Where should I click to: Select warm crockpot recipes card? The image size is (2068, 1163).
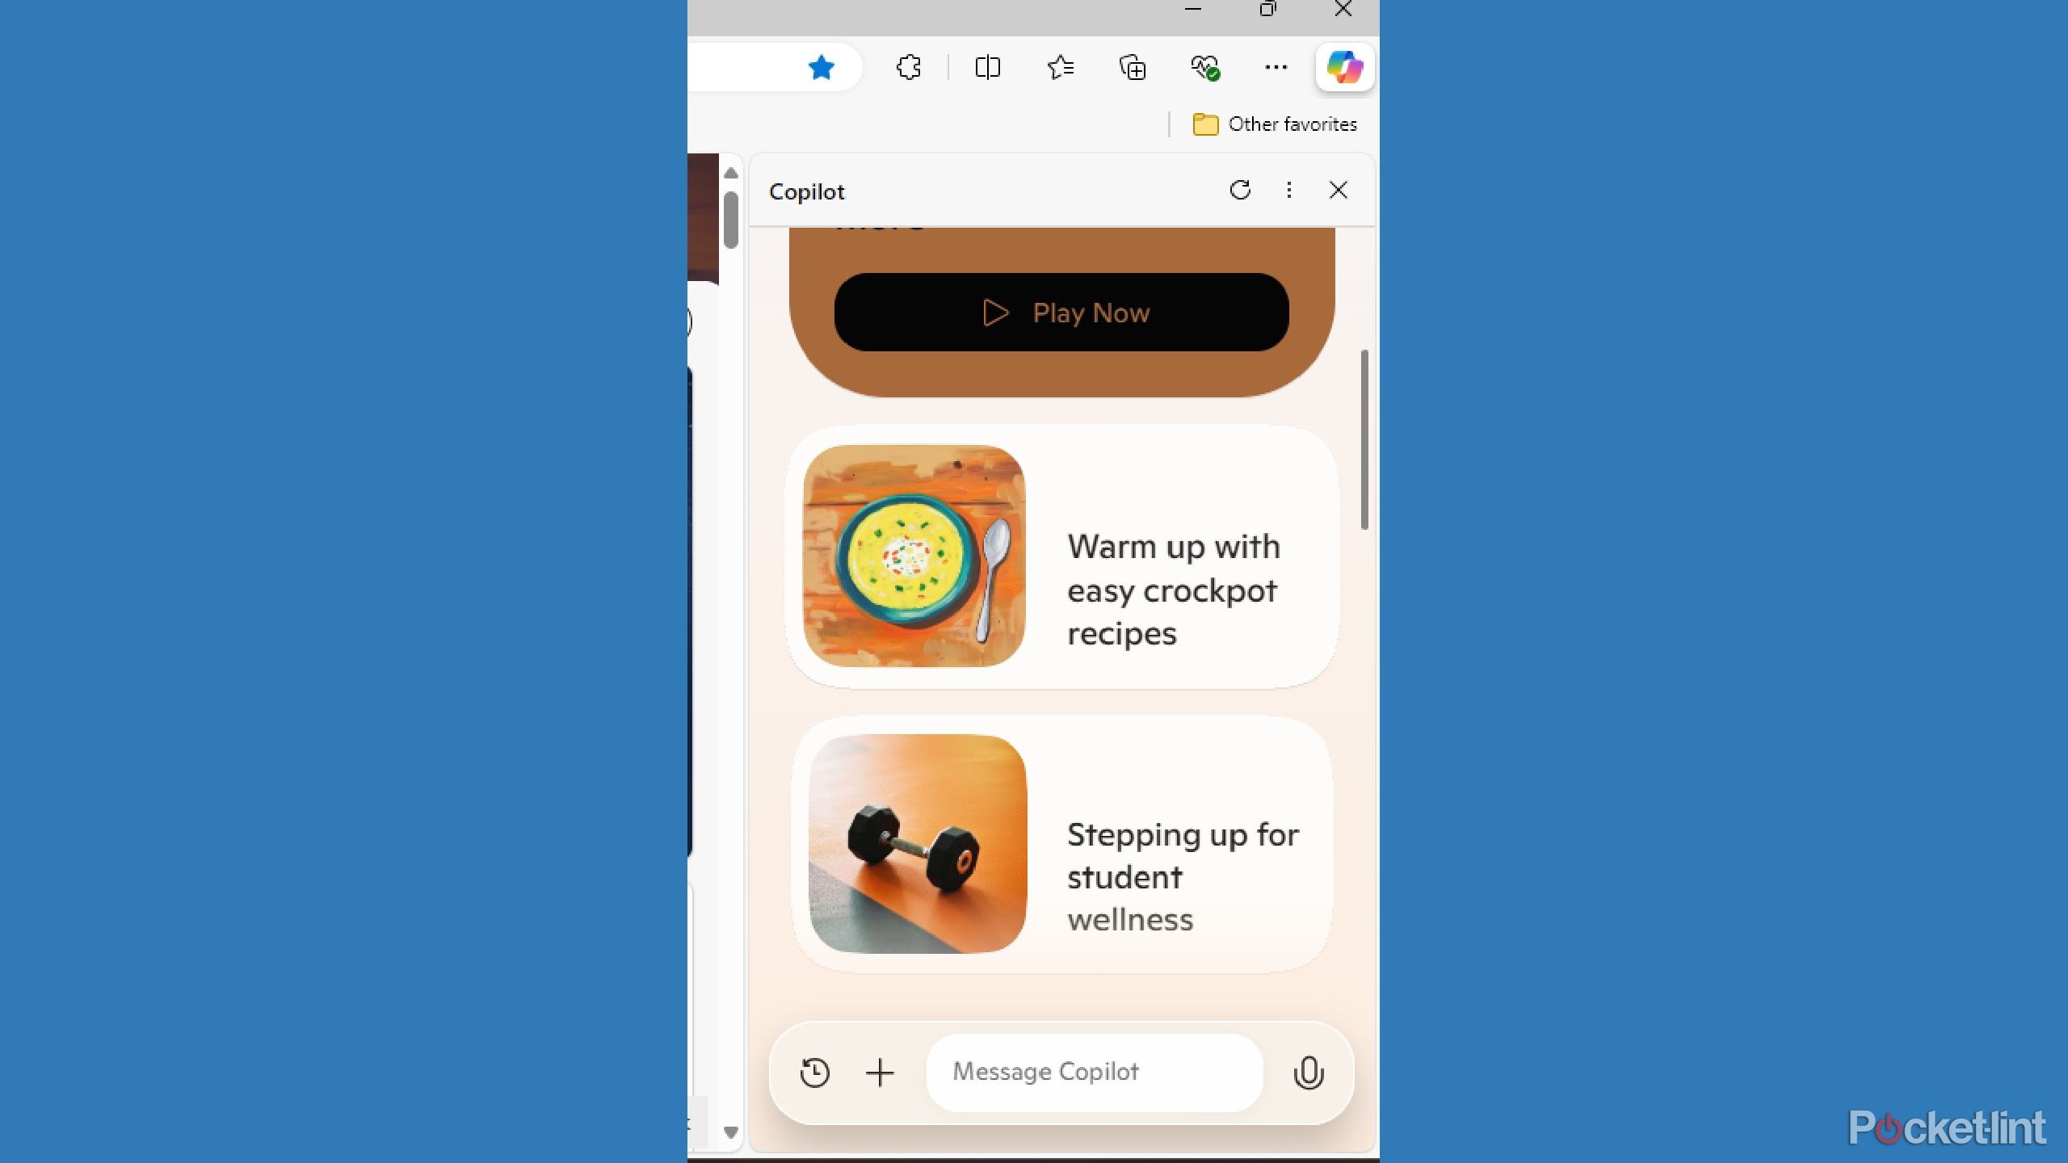[1060, 556]
